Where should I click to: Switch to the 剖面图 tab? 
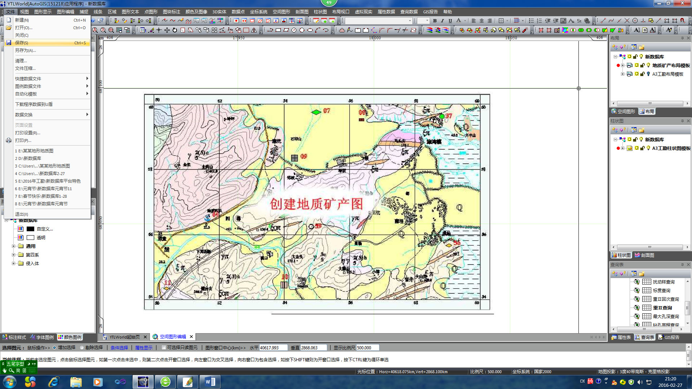(644, 255)
